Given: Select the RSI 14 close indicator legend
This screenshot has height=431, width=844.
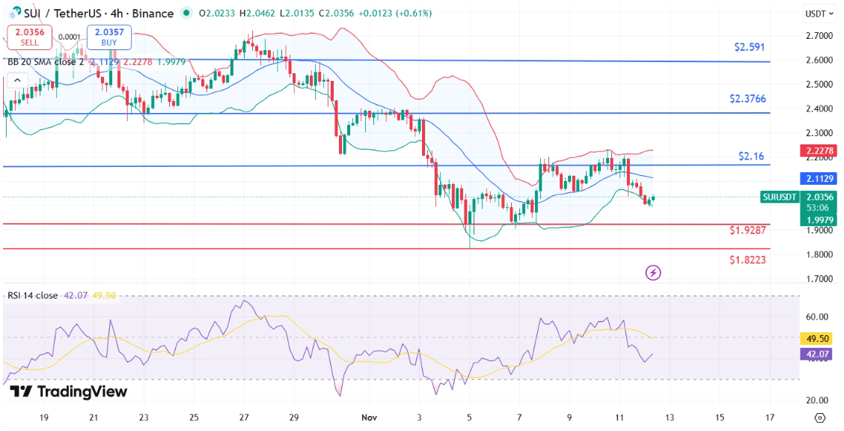Looking at the screenshot, I should click(x=32, y=296).
